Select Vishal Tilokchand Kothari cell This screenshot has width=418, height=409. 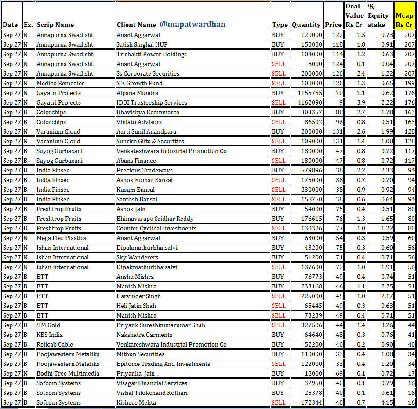coord(193,393)
